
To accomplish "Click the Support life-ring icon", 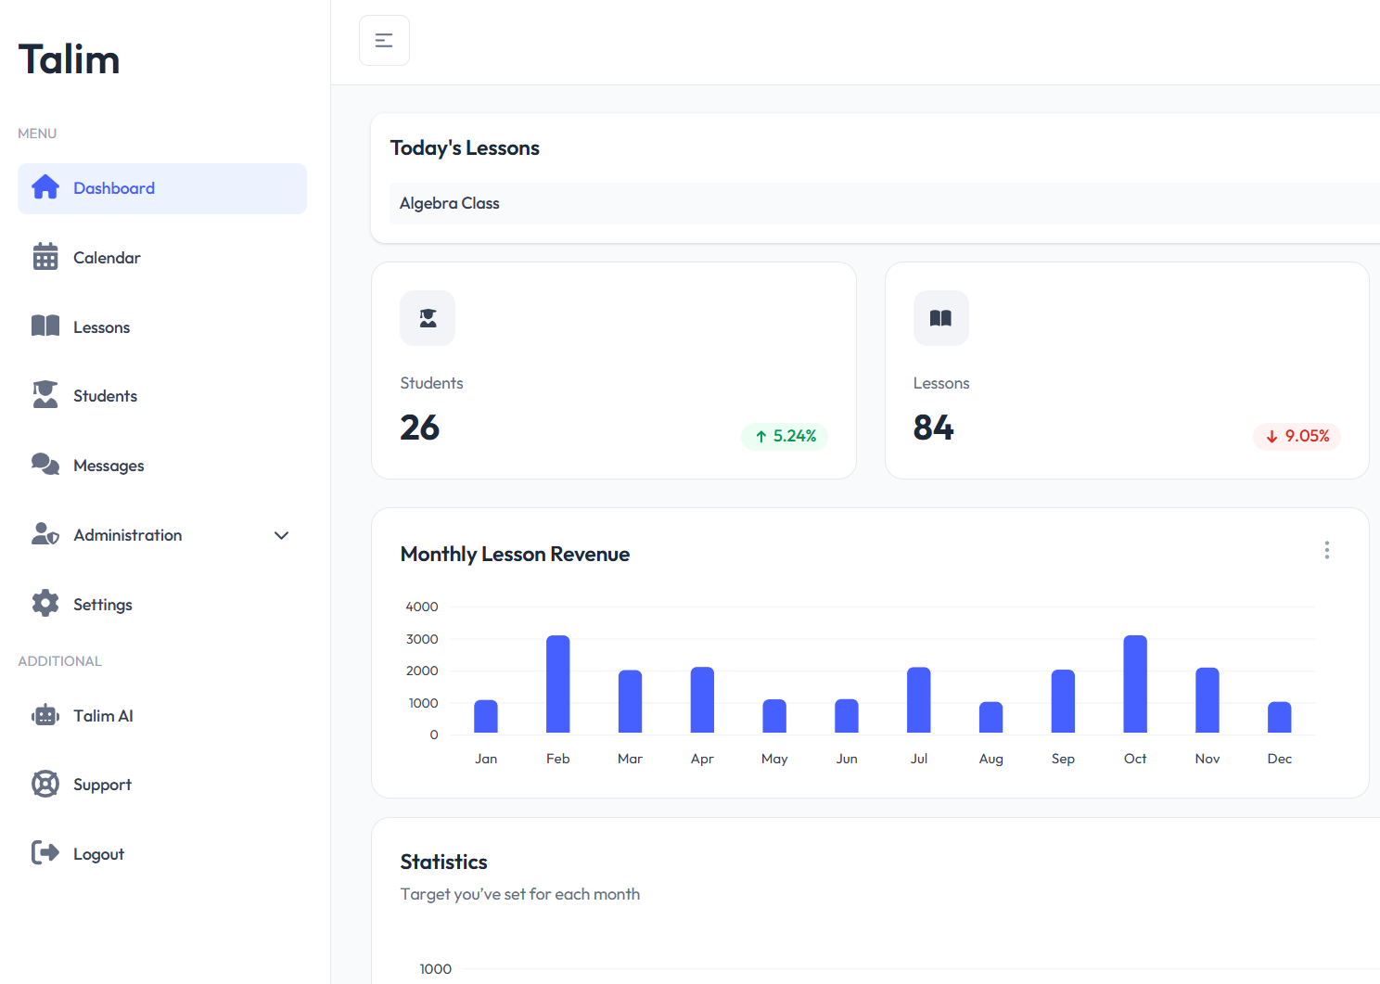I will 45,784.
